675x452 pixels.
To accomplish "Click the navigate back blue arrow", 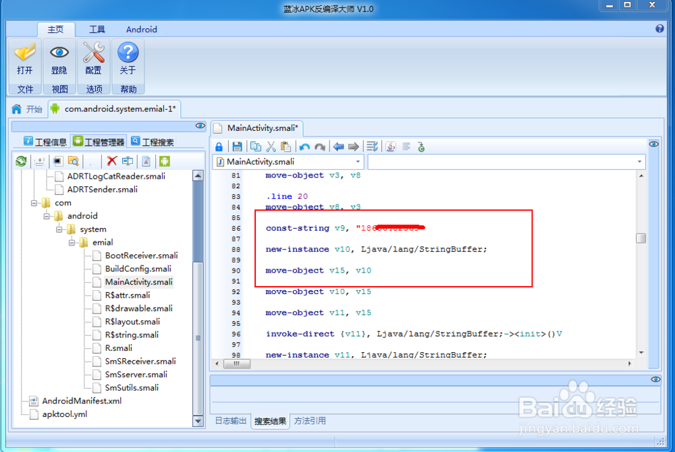I will coord(339,146).
